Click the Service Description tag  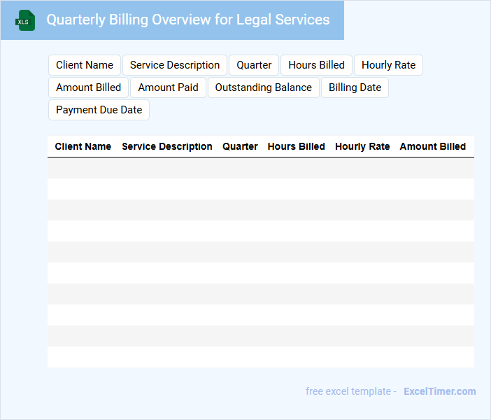tap(175, 65)
